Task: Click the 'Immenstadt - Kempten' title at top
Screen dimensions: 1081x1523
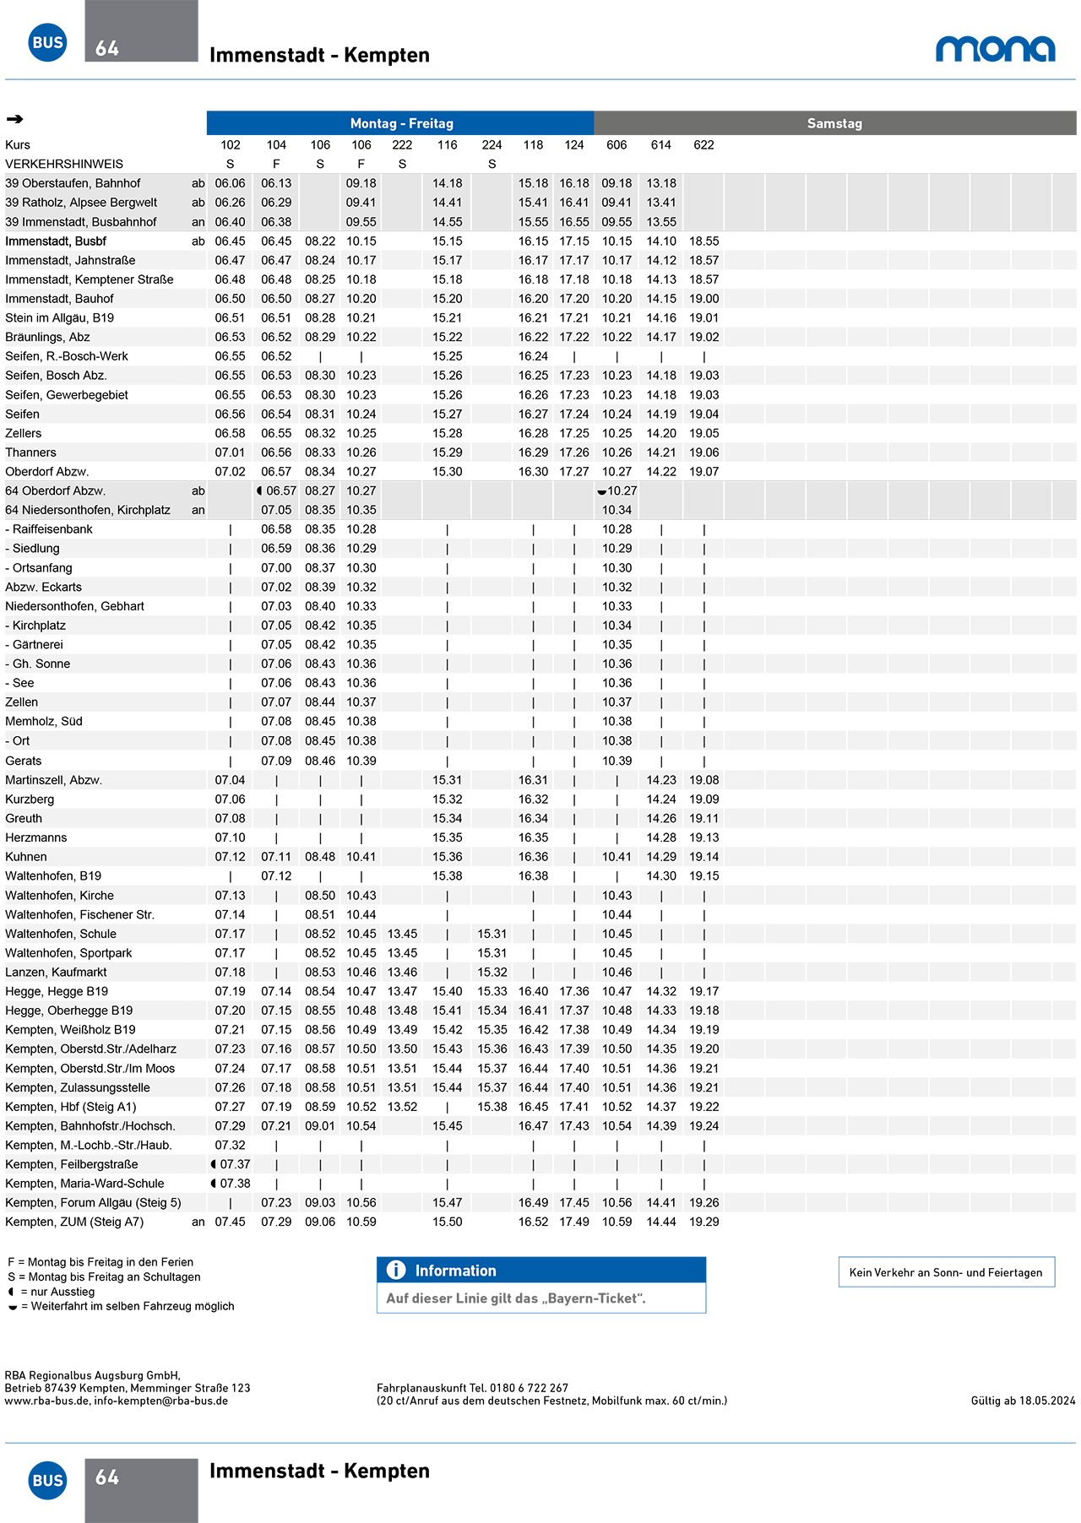Action: pyautogui.click(x=319, y=55)
